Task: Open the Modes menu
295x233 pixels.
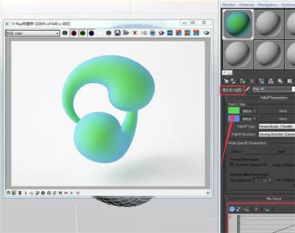Action: pos(229,5)
